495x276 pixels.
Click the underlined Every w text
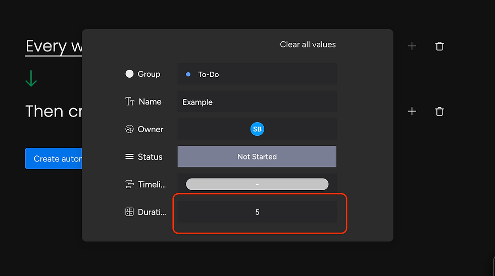pos(54,46)
